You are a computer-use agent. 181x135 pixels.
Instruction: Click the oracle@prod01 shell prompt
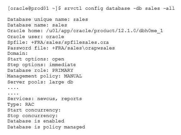(x=34, y=8)
